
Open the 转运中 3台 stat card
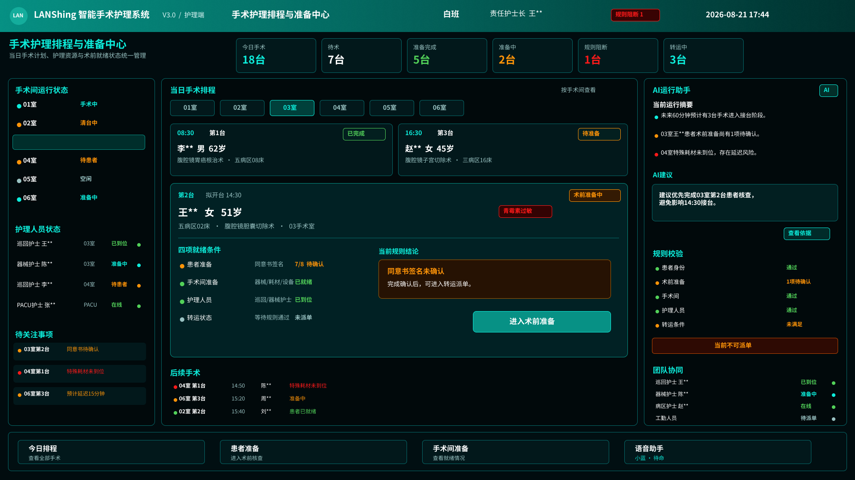coord(703,56)
